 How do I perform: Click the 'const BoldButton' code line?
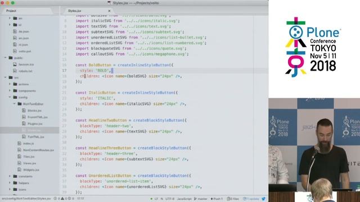coord(124,65)
